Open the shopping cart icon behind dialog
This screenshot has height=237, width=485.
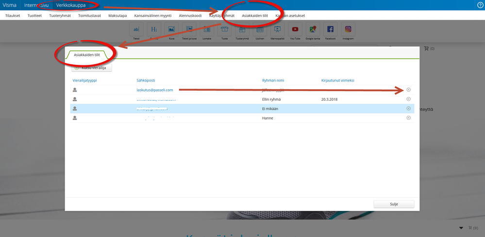tap(427, 48)
